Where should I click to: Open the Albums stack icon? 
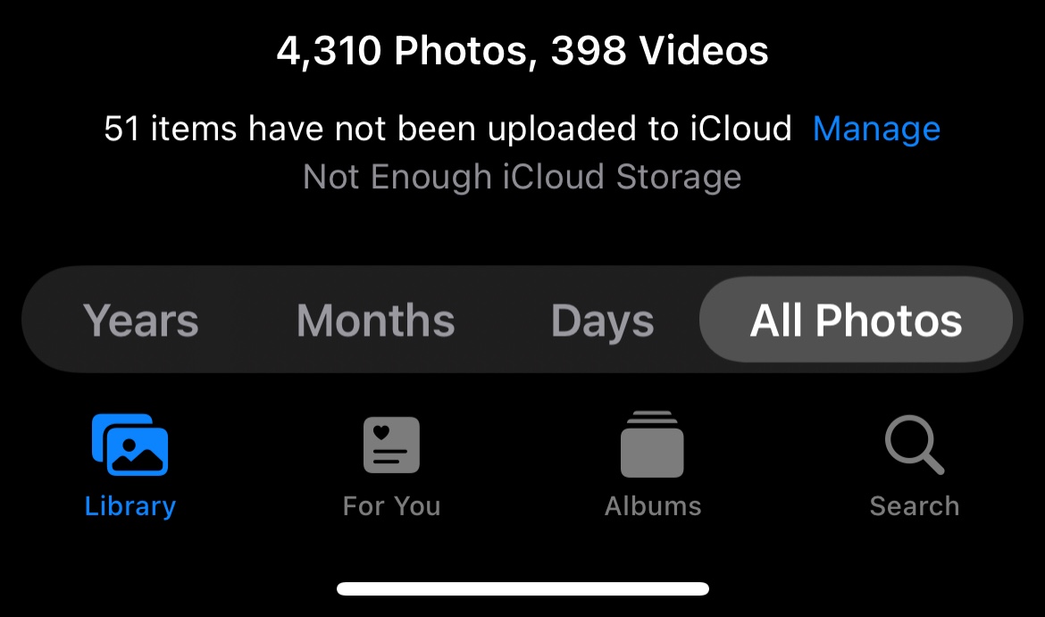click(652, 445)
